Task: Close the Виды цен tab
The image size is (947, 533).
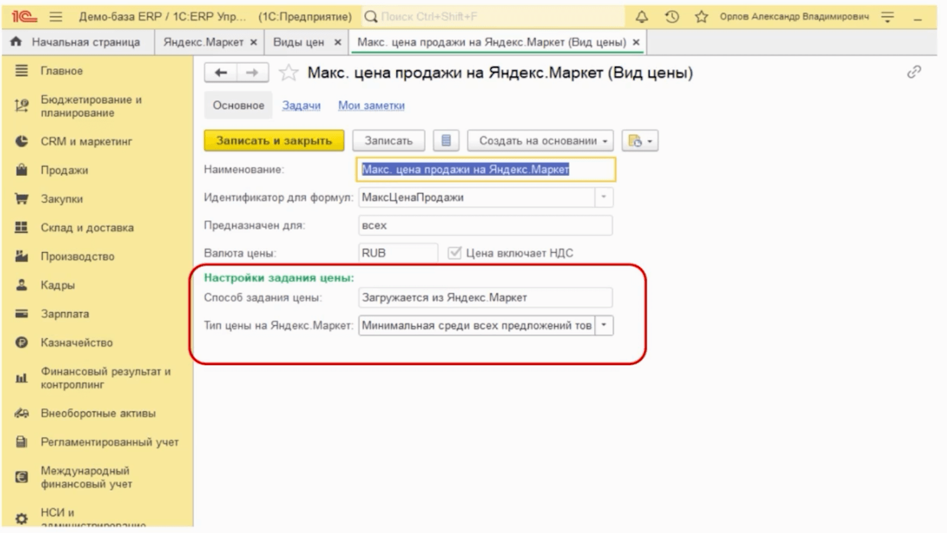Action: [337, 42]
